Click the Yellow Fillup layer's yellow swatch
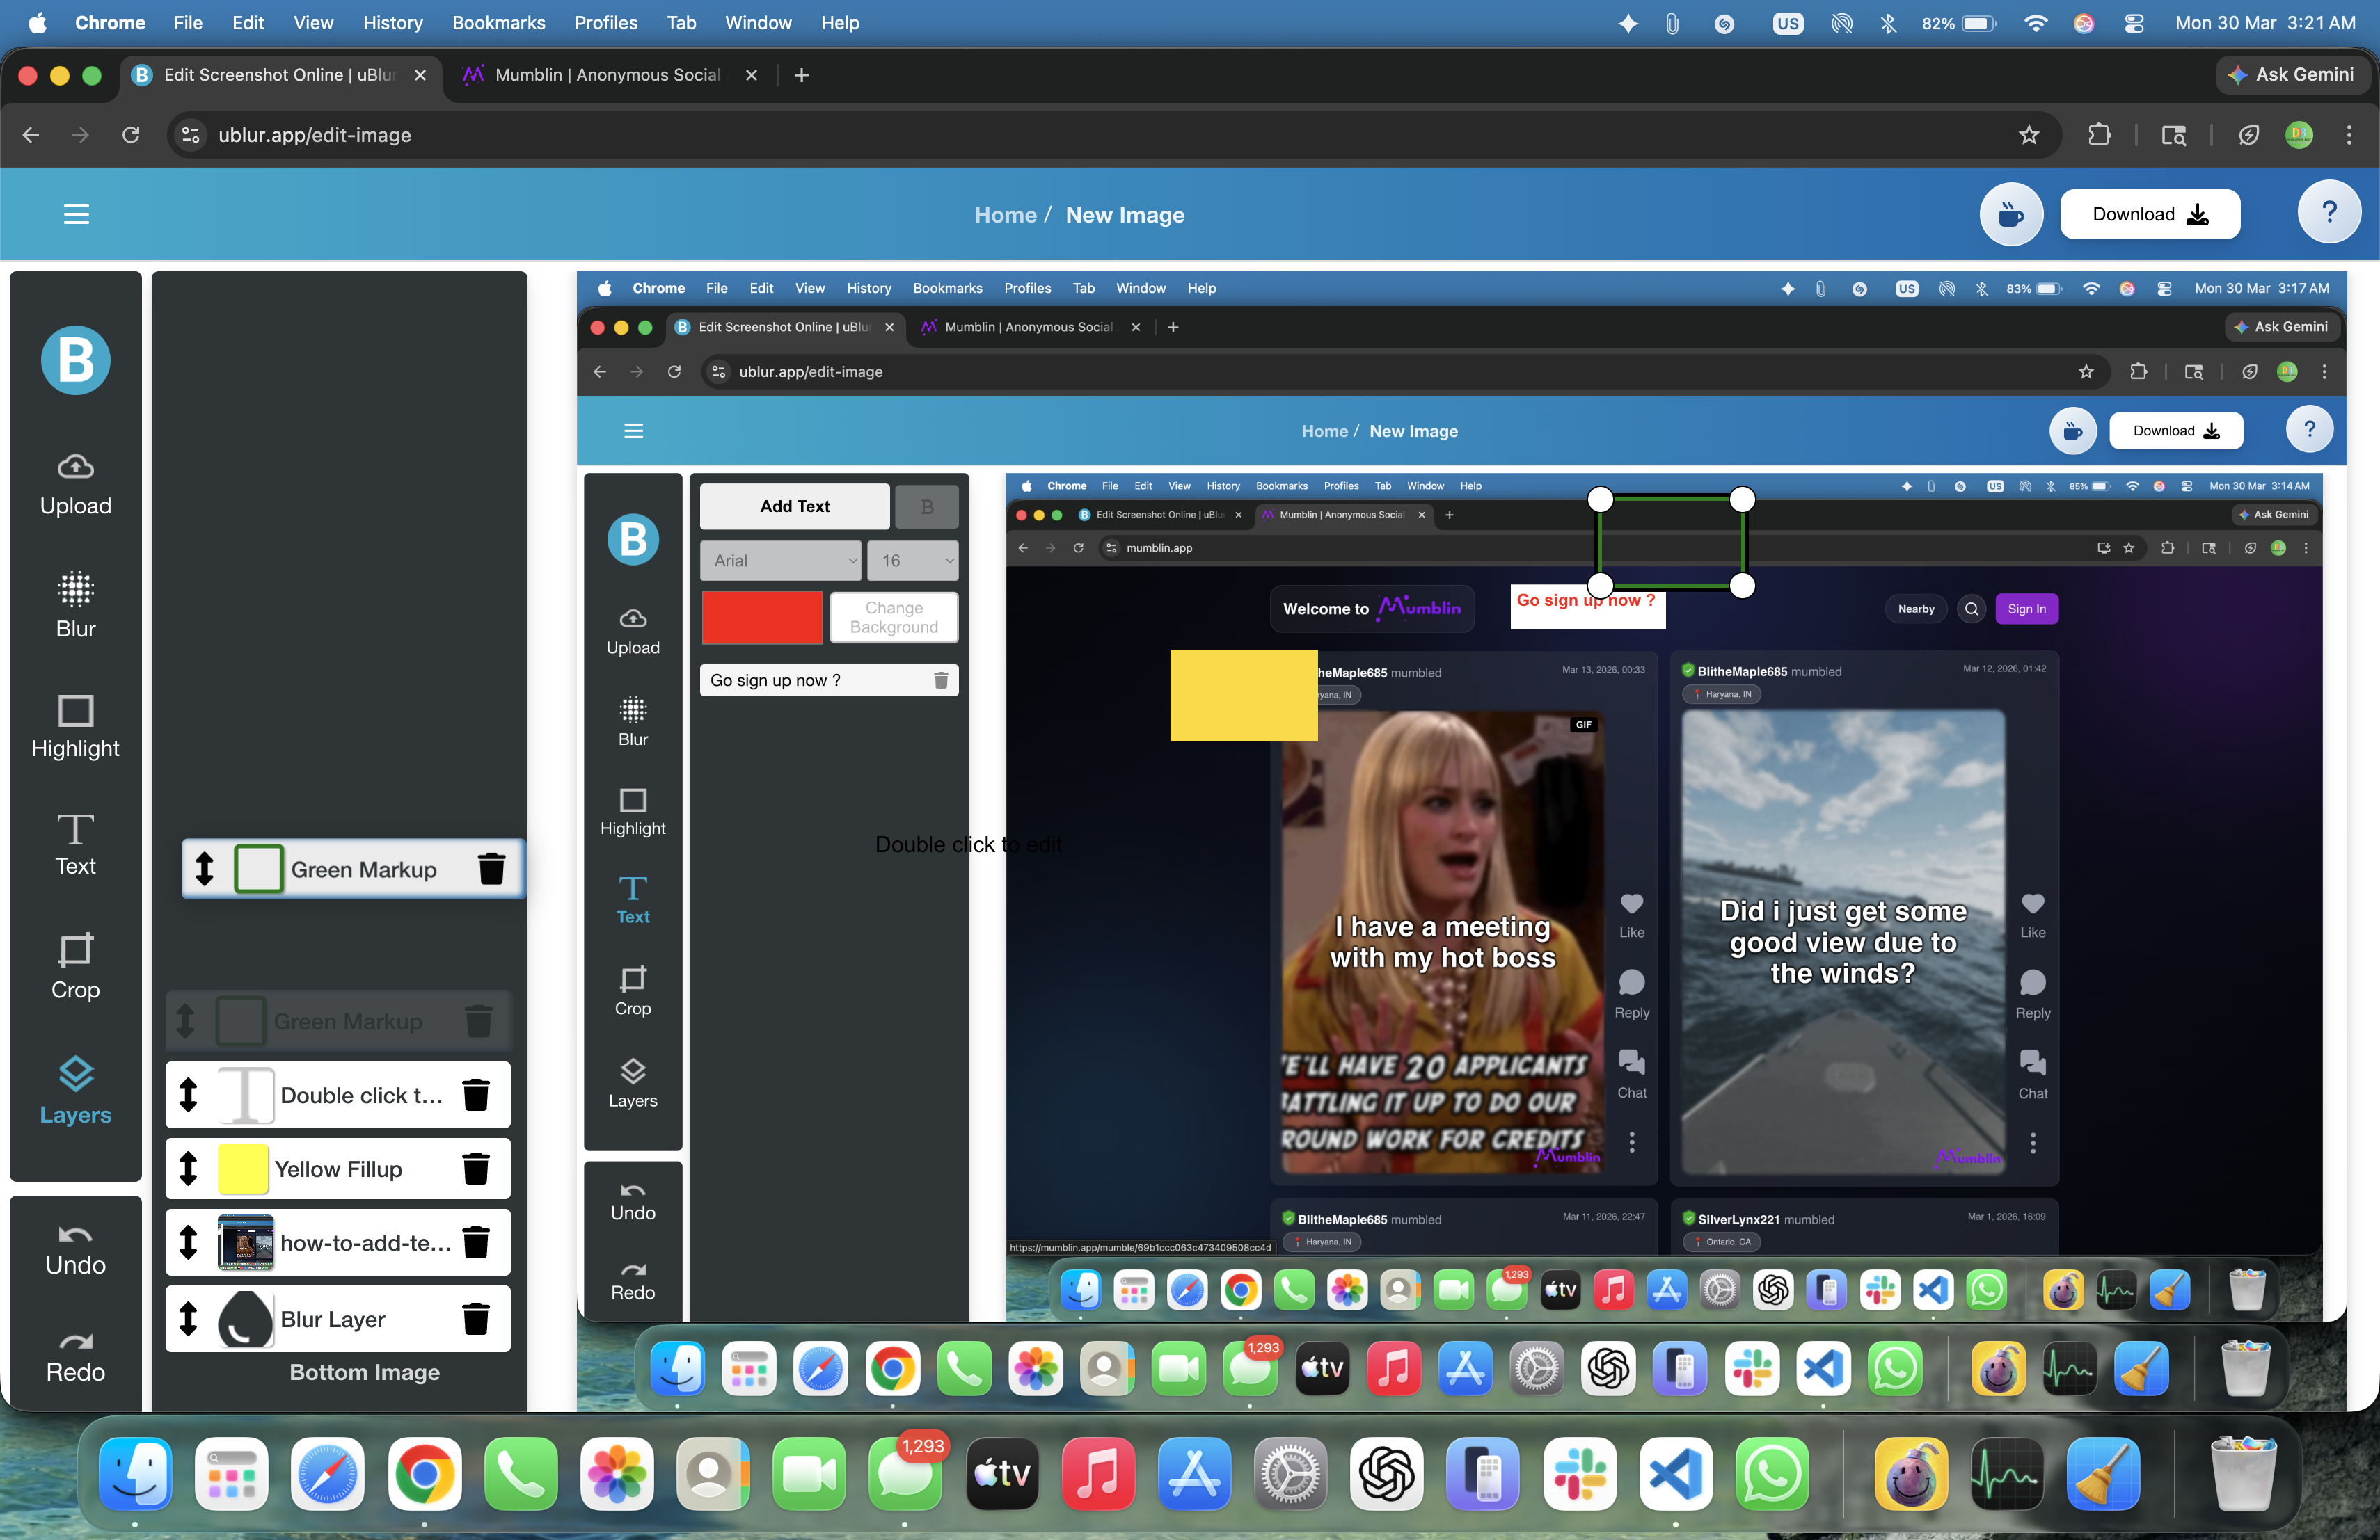The image size is (2380, 1540). (x=243, y=1169)
